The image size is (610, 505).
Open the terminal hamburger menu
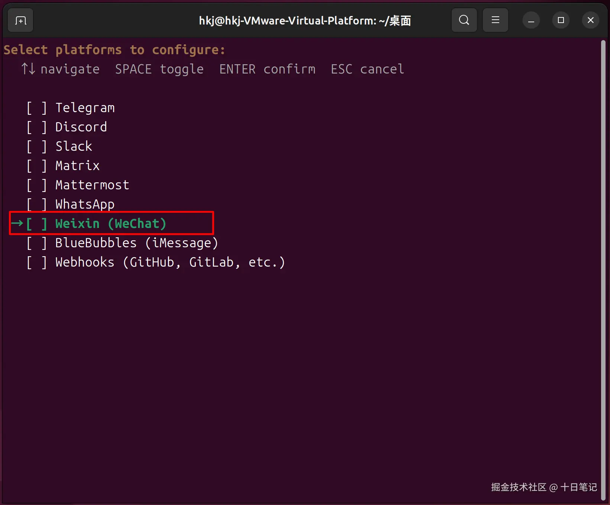pyautogui.click(x=495, y=20)
